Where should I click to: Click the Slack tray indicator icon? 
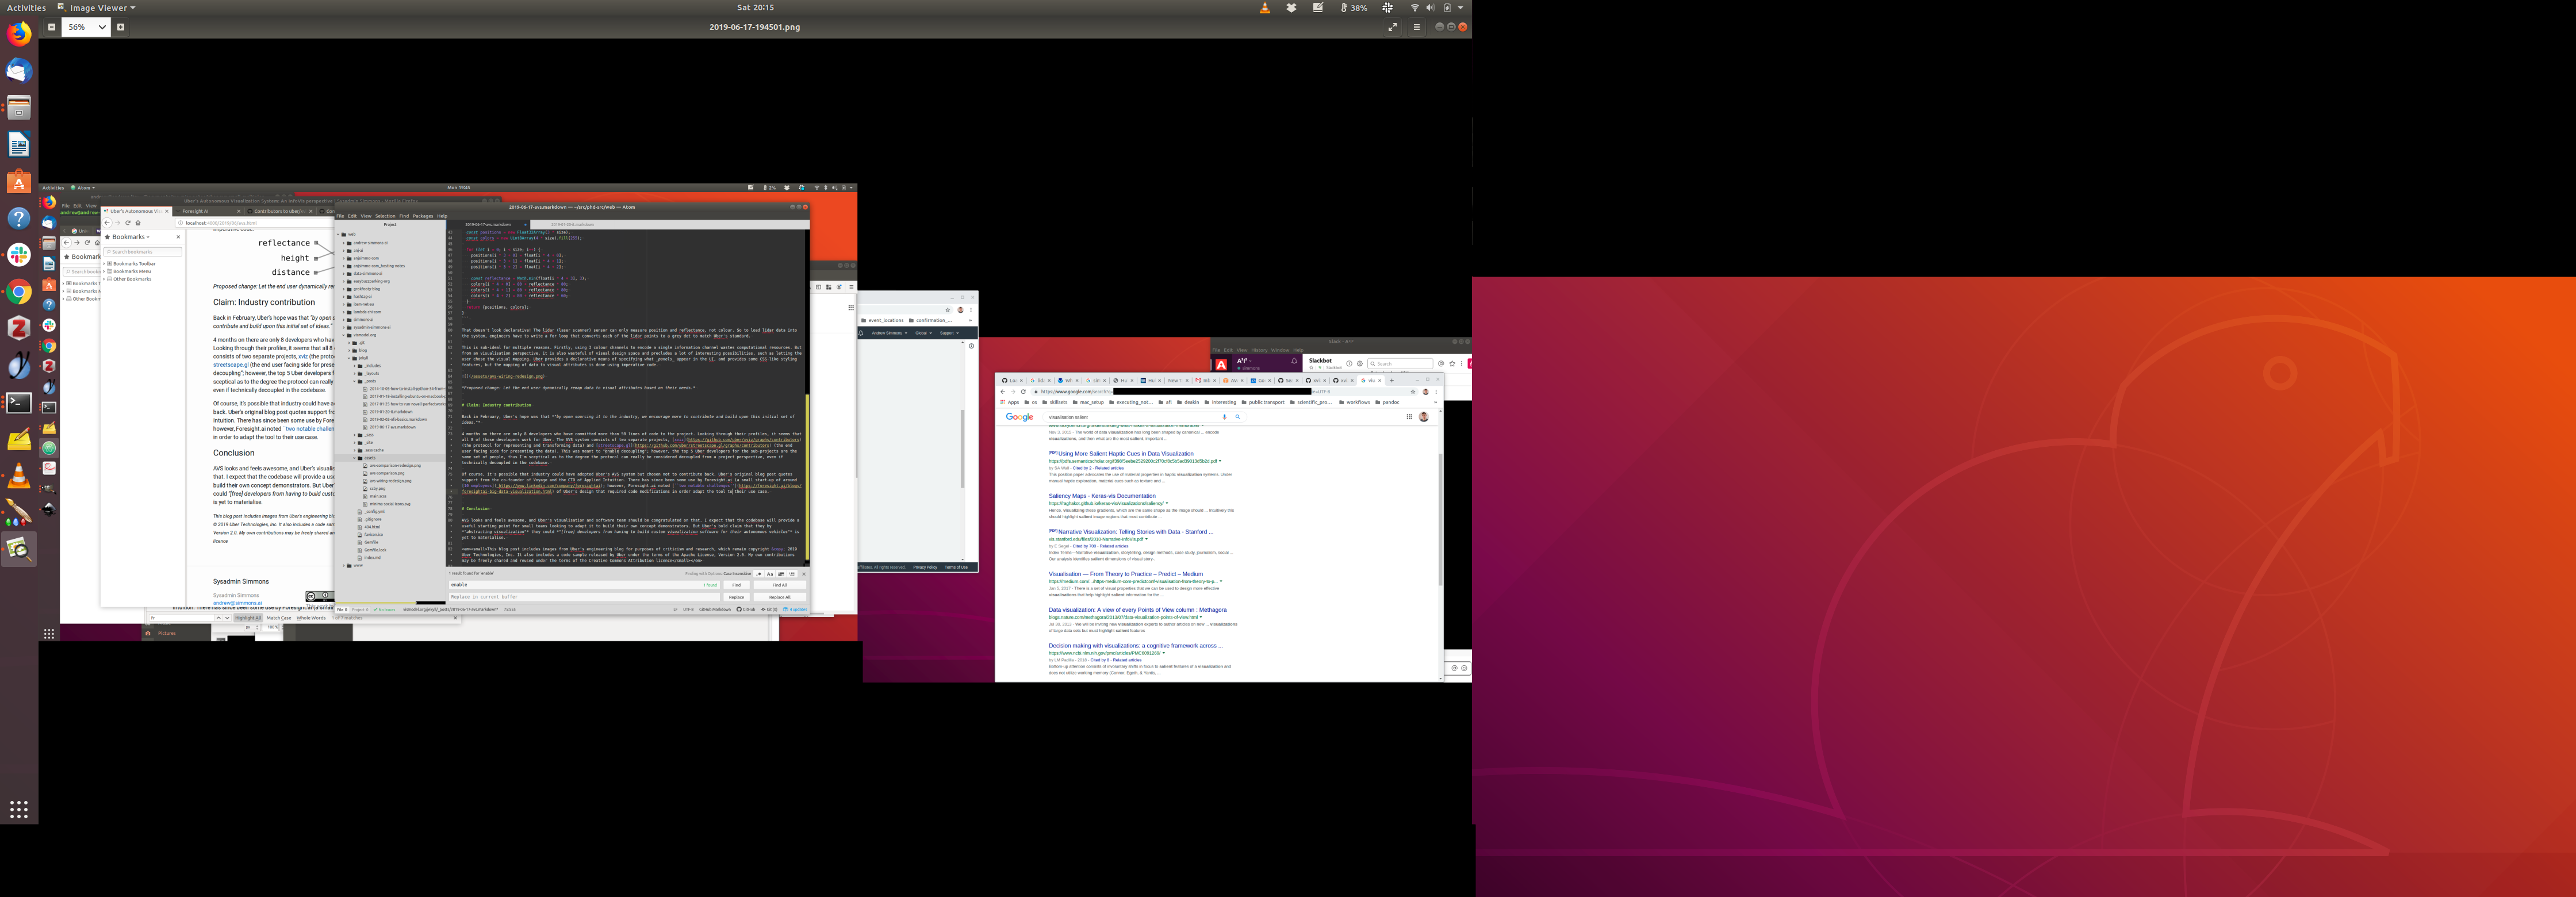coord(1387,7)
